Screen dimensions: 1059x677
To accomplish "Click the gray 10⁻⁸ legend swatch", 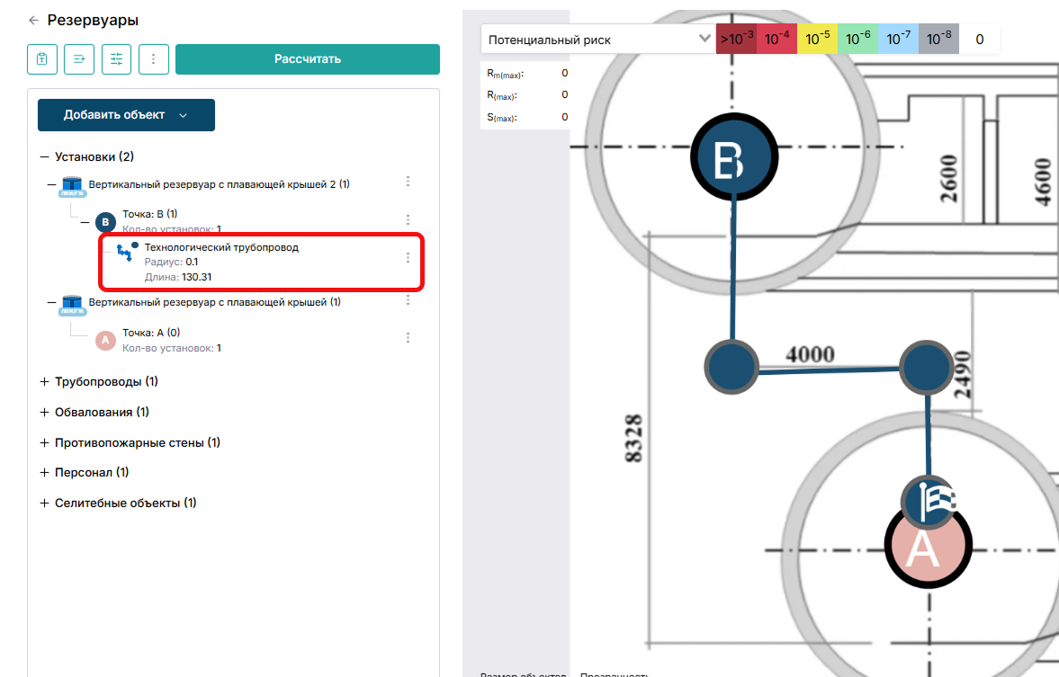I will pos(938,40).
